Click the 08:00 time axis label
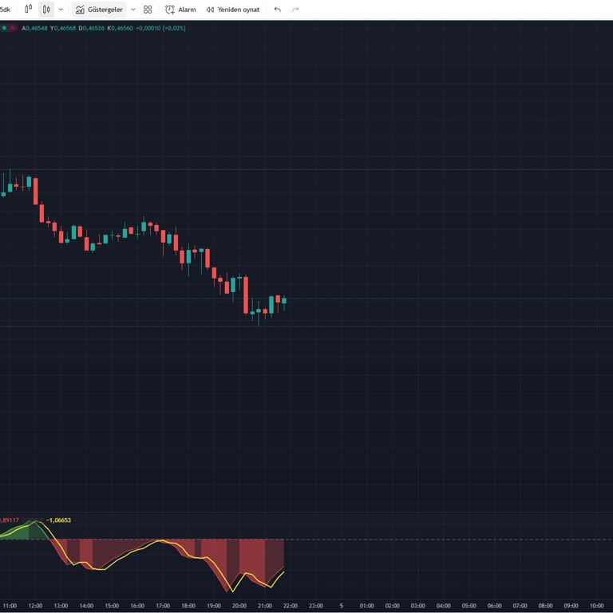 546,606
